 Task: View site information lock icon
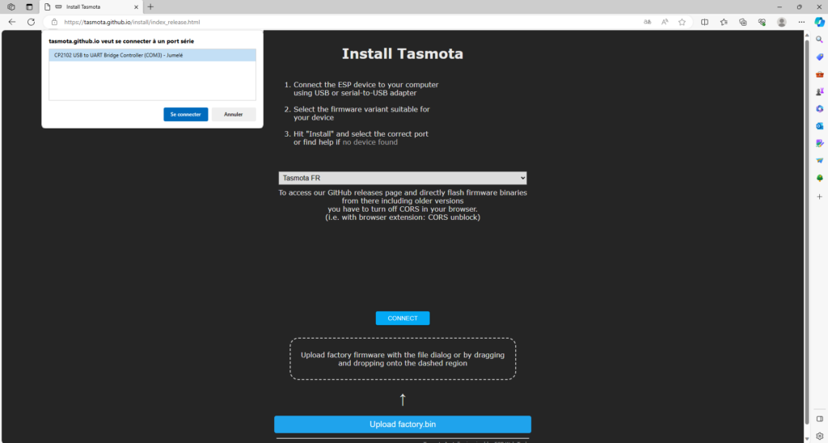point(54,22)
